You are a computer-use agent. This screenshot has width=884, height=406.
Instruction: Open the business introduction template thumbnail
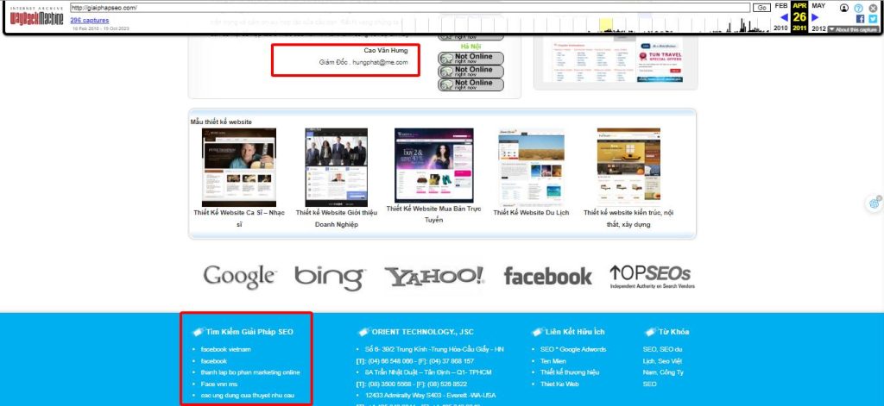pyautogui.click(x=336, y=167)
